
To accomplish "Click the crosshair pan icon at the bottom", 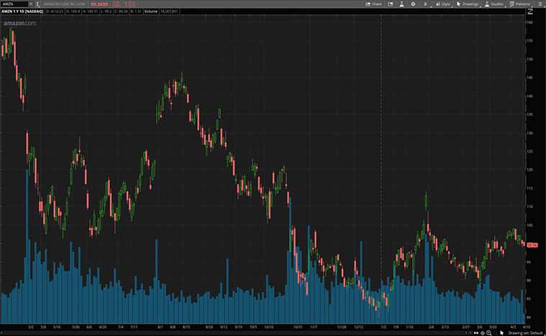I will coord(483,333).
